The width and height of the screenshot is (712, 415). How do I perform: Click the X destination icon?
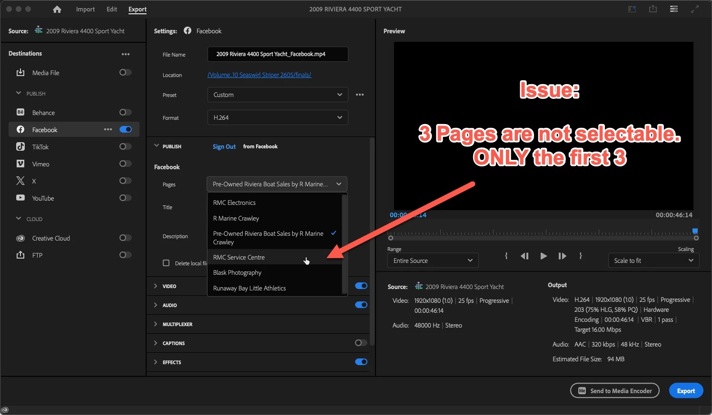(x=20, y=181)
